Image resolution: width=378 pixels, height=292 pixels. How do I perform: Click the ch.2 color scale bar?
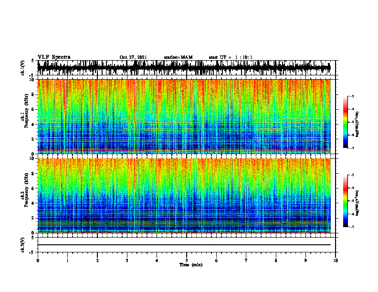[x=346, y=201]
